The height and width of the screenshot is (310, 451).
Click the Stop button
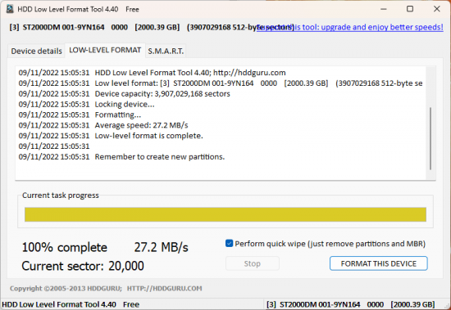tap(253, 263)
